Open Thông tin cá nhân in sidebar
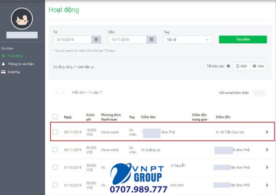The height and width of the screenshot is (195, 276). (21, 64)
